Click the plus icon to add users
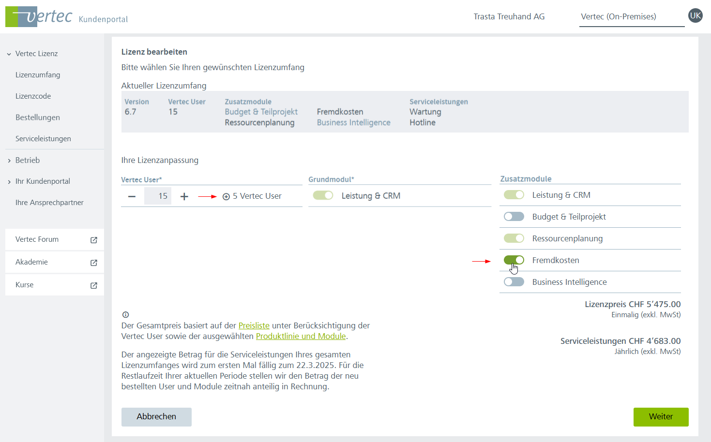 [184, 196]
